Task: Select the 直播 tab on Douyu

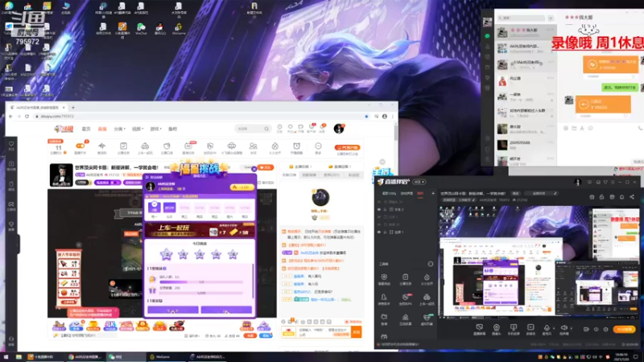Action: tap(102, 129)
